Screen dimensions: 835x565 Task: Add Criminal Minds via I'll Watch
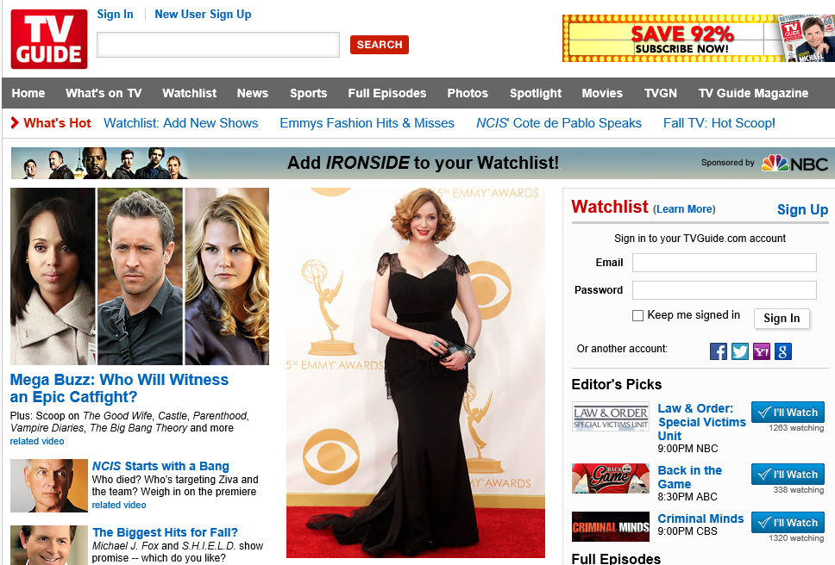788,522
